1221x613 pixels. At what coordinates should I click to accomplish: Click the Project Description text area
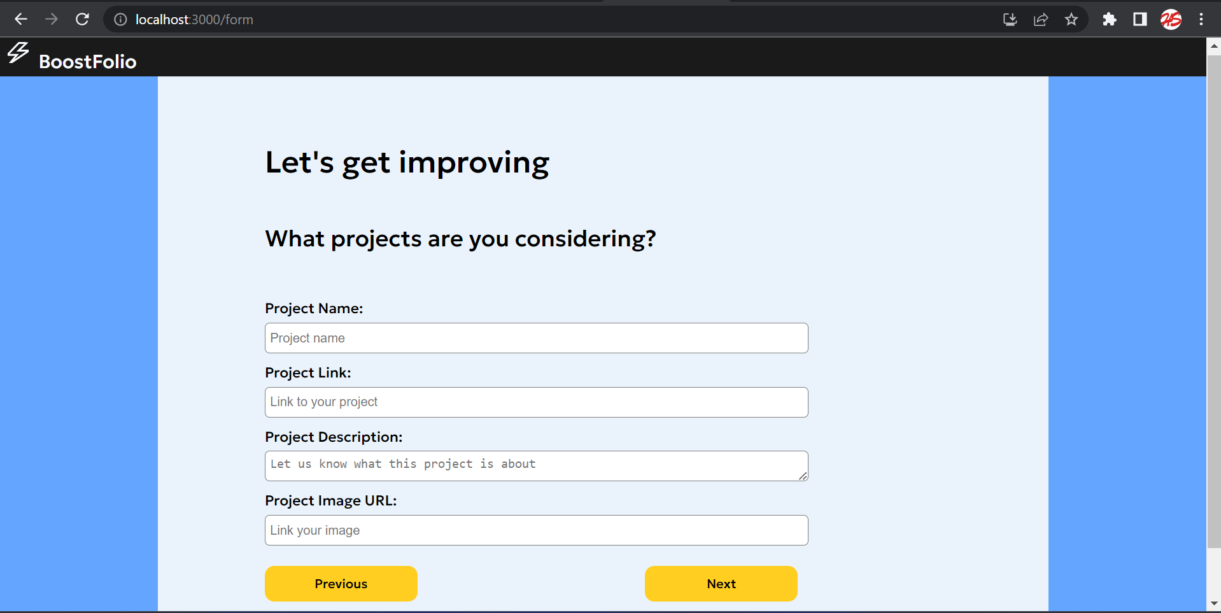535,465
